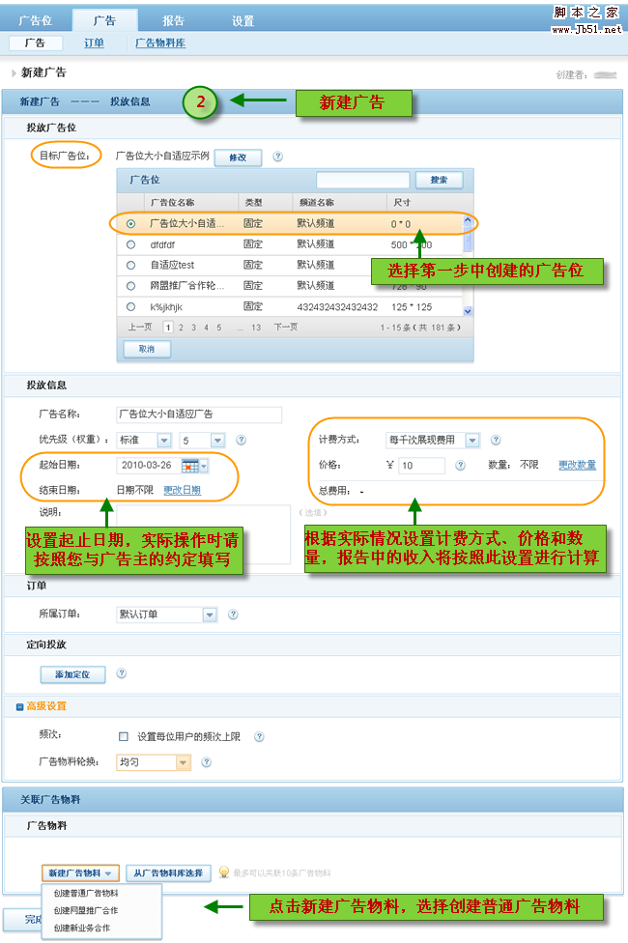Enable 设置每位用户的频次上限 checkbox
Viewport: 628px width, 943px height.
124,737
